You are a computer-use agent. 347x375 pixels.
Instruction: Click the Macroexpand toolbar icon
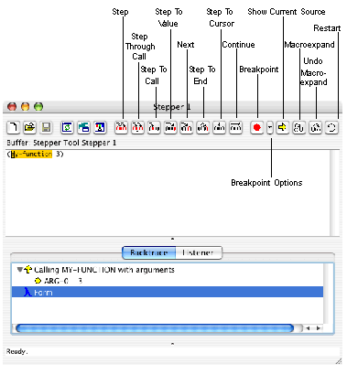[x=299, y=127]
